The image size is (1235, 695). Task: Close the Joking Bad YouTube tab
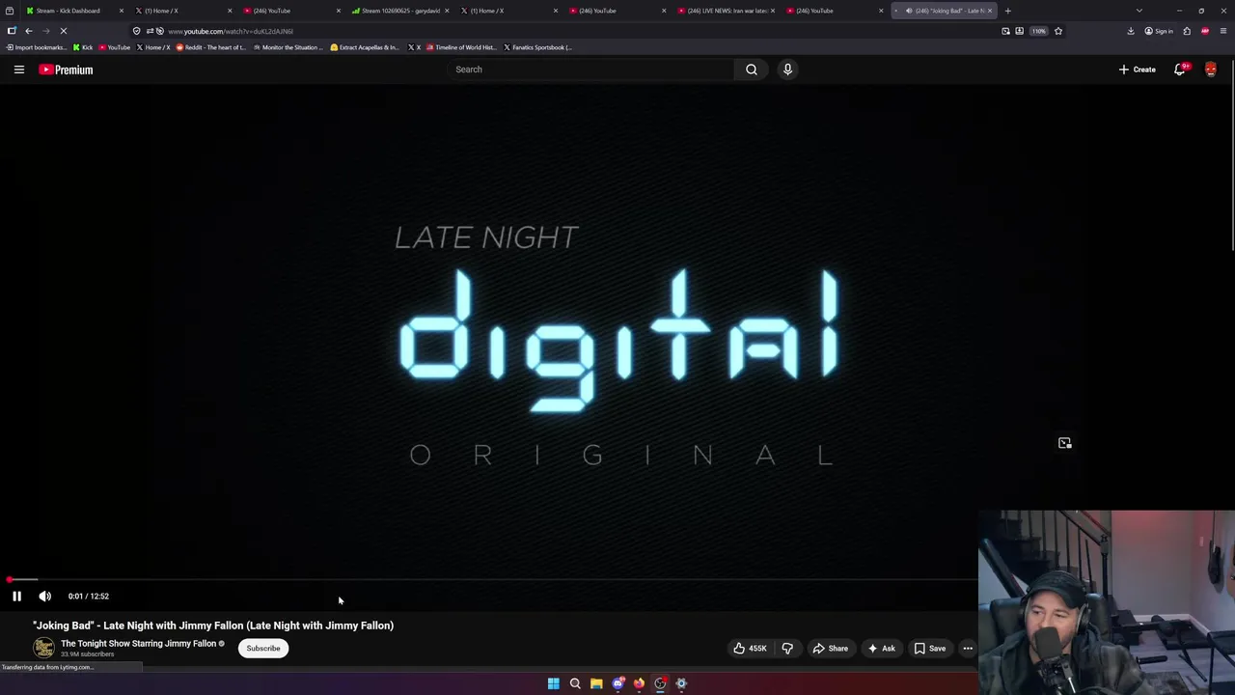pyautogui.click(x=989, y=11)
